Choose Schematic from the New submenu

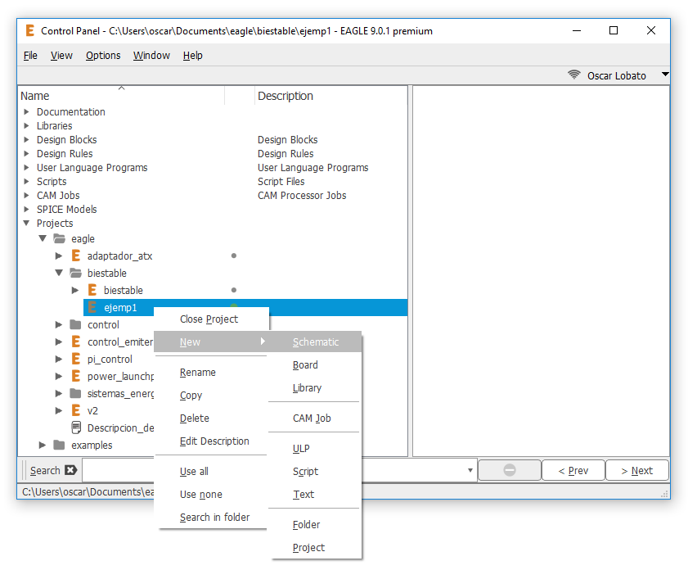pos(315,342)
